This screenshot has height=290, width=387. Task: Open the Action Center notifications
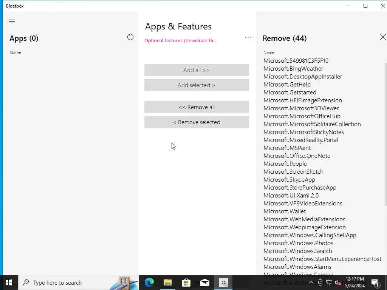(375, 282)
